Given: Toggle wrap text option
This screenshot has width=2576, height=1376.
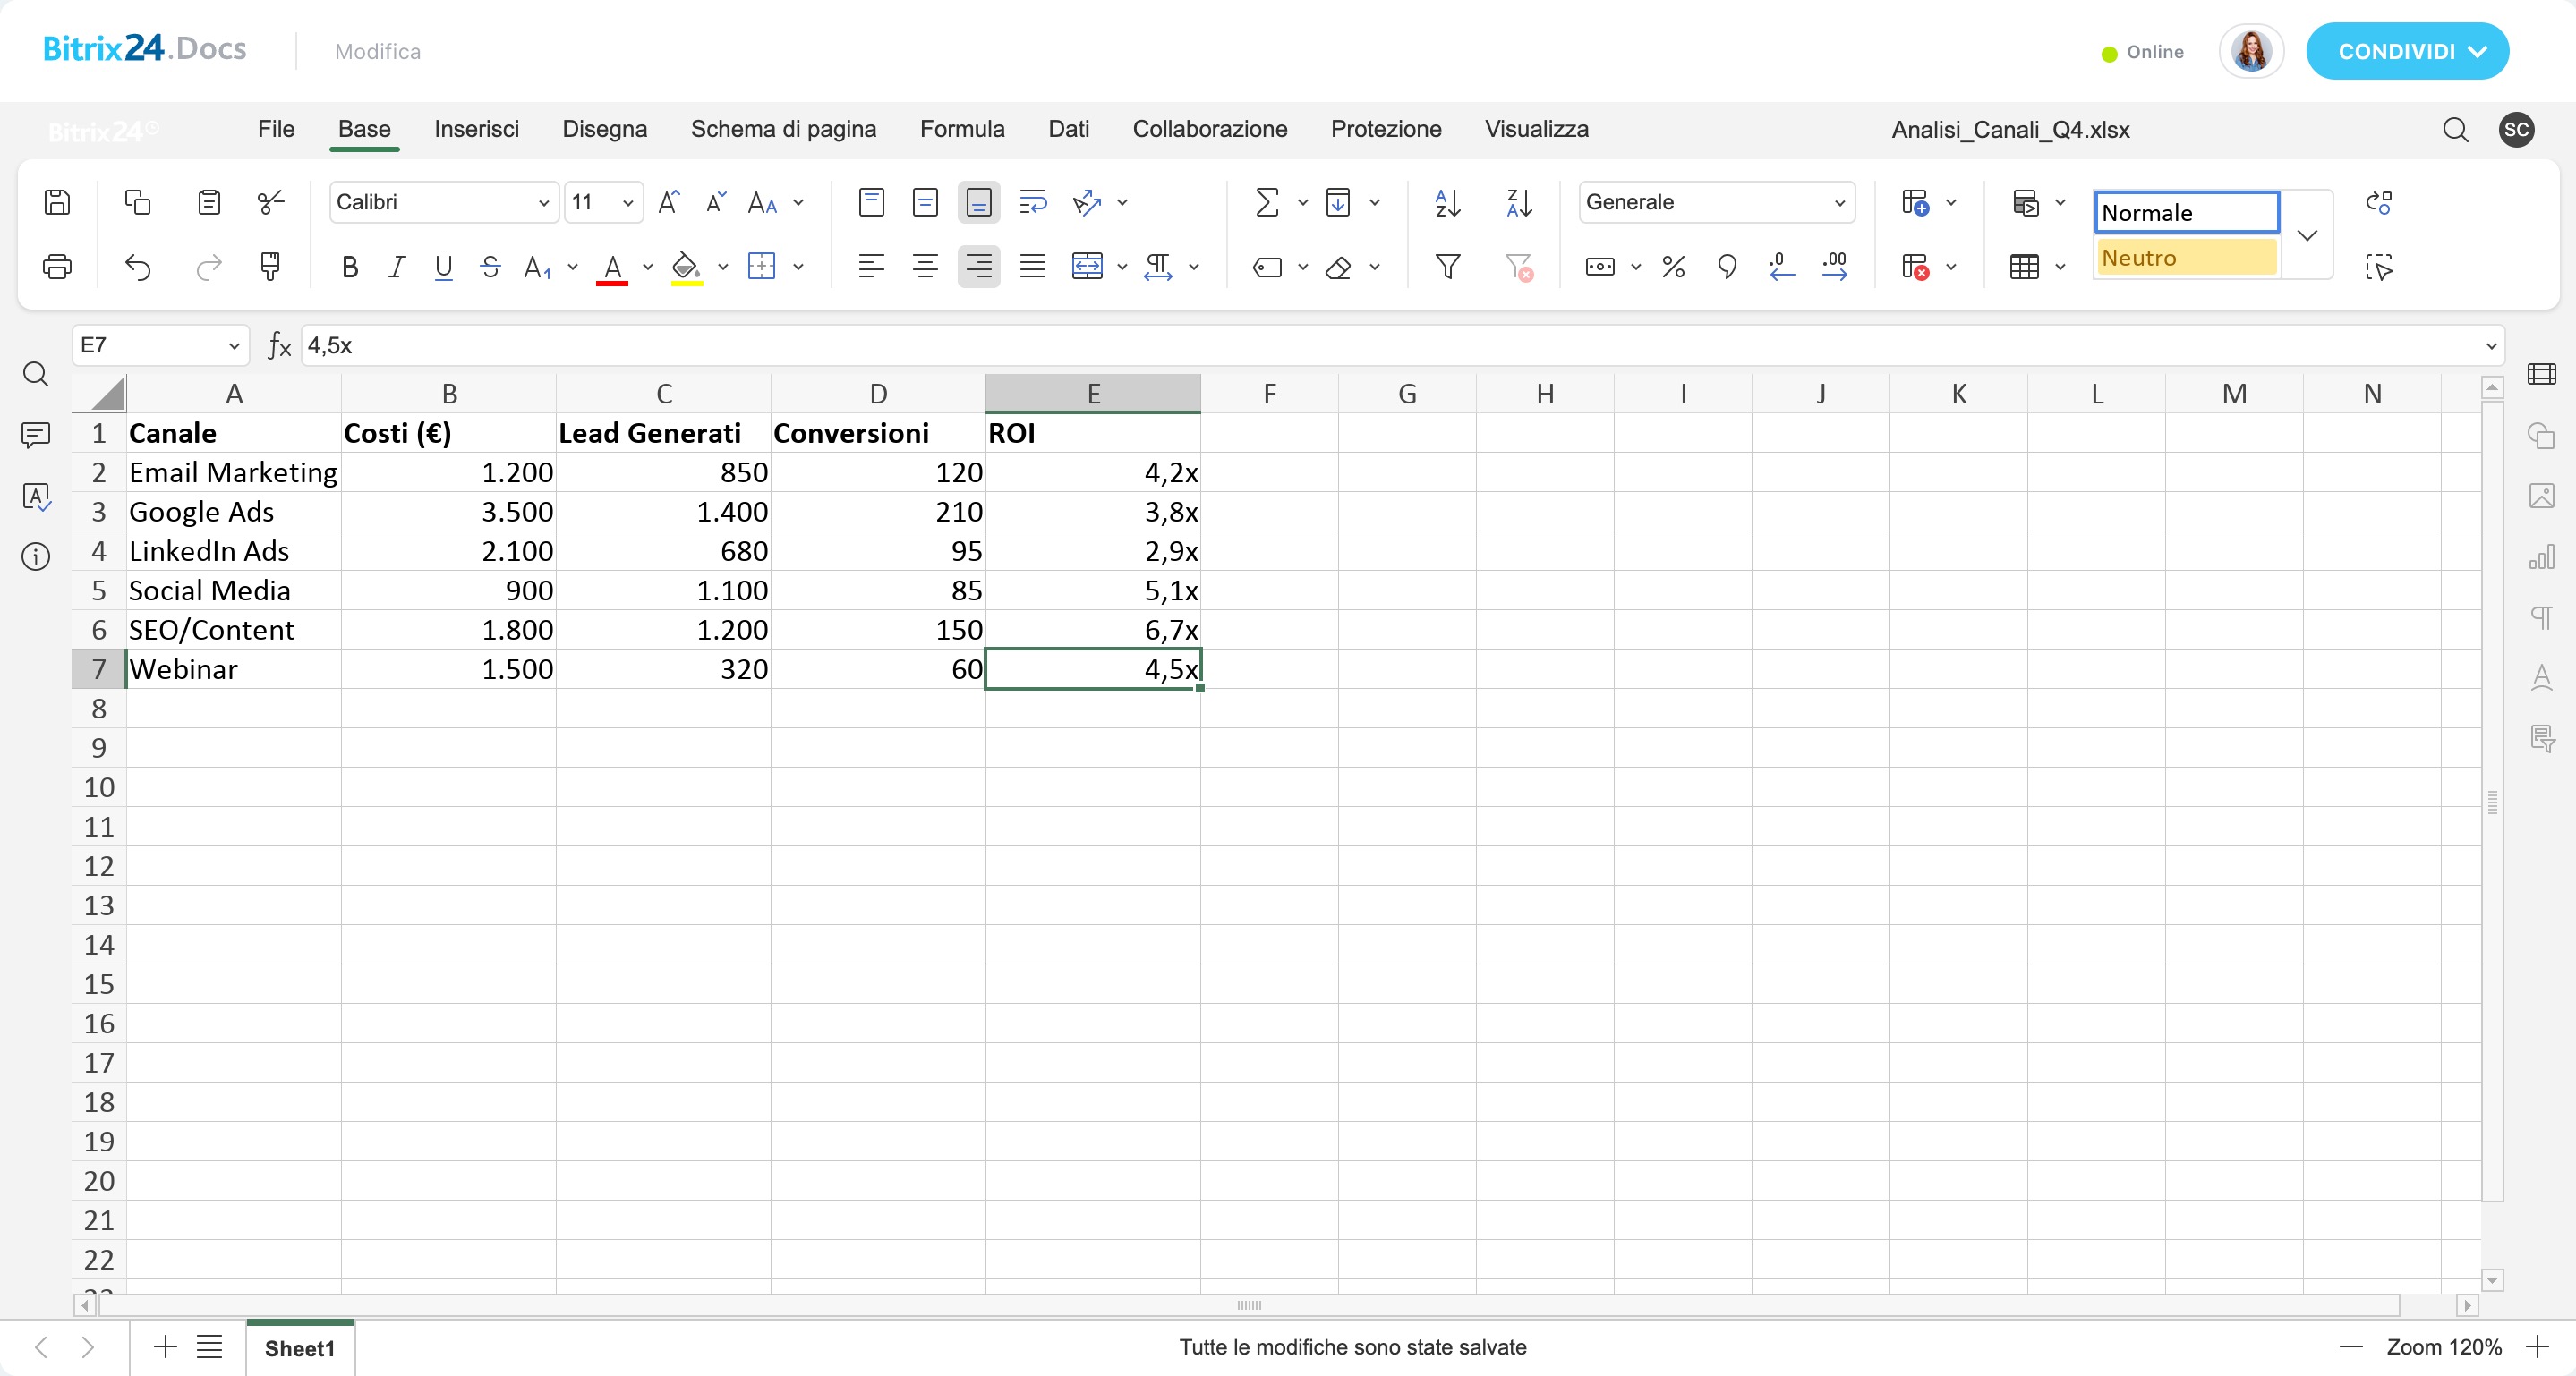Looking at the screenshot, I should pos(1032,203).
